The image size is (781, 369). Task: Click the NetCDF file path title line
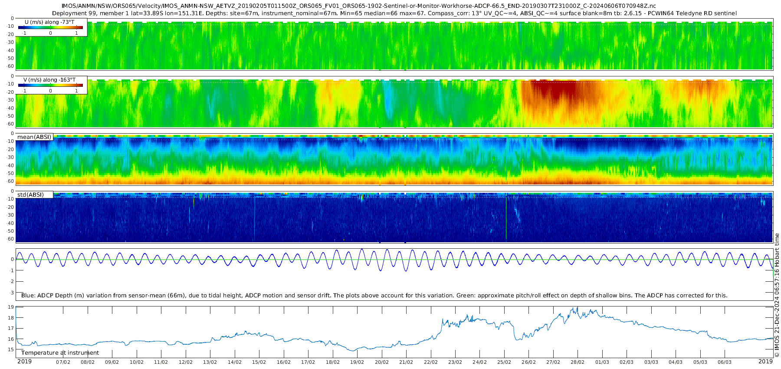[x=359, y=6]
